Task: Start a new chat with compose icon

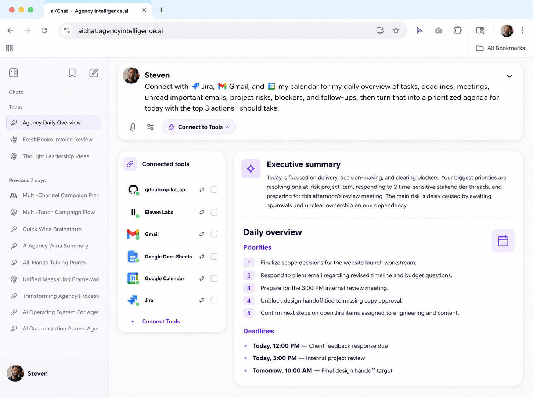Action: (94, 73)
